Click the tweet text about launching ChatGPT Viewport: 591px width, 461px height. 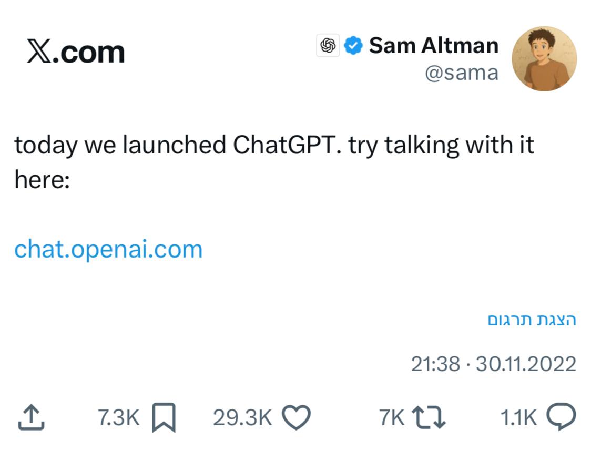click(x=273, y=146)
